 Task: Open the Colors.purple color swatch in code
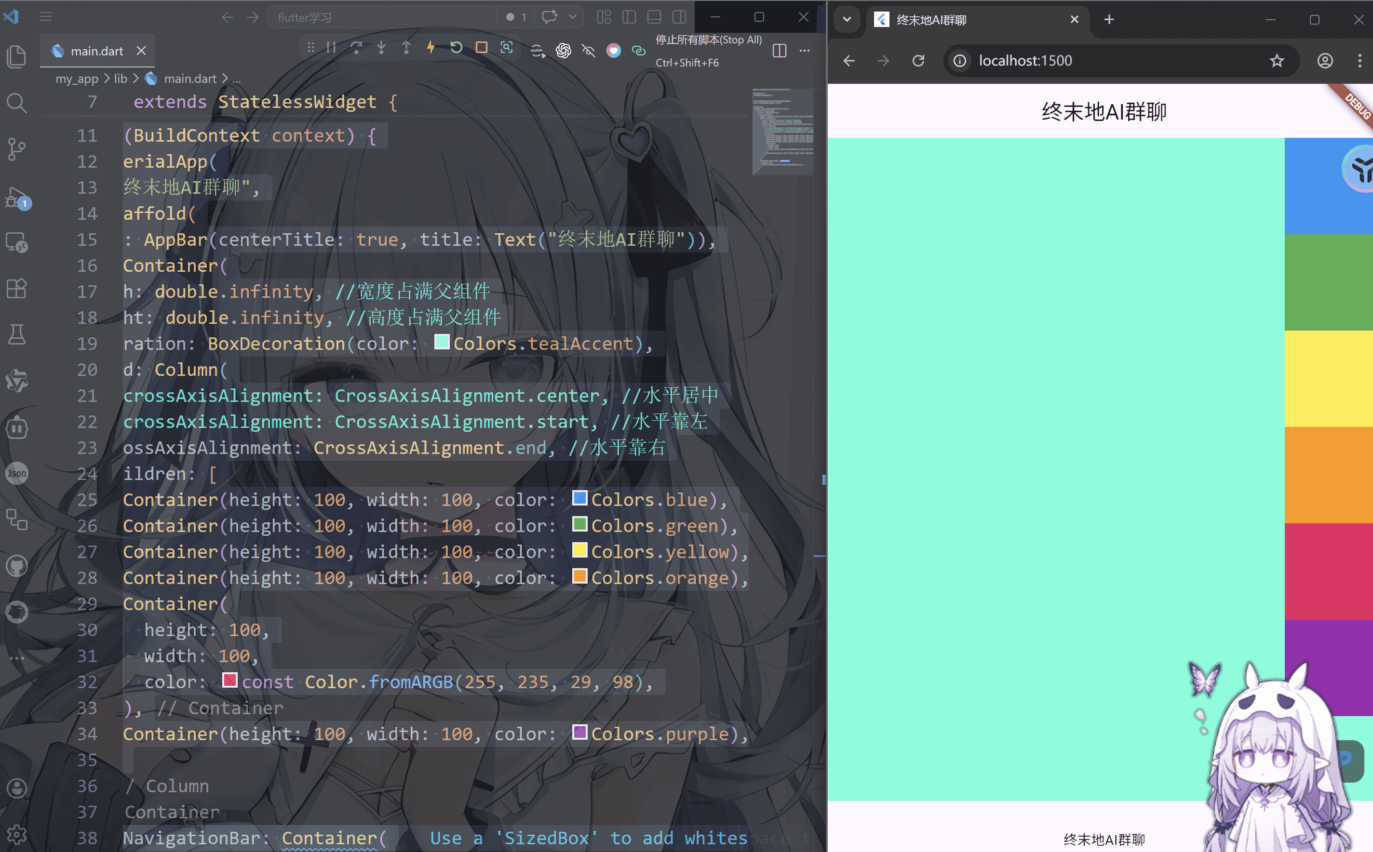tap(580, 732)
